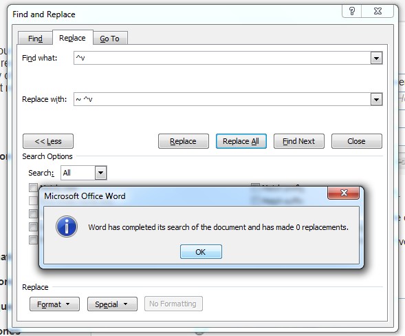The image size is (405, 336).
Task: Open the Replace with history dropdown
Action: pyautogui.click(x=376, y=100)
